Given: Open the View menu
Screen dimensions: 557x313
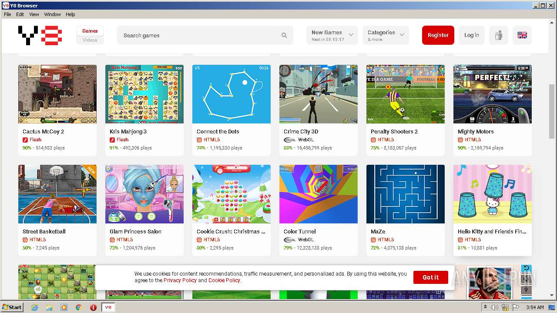Looking at the screenshot, I should [x=34, y=14].
